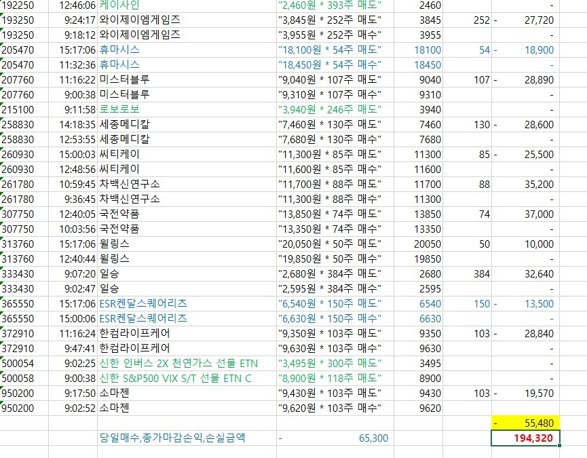This screenshot has width=587, height=458.
Task: Select 세종메디칼 cell at 14:18:35
Action: click(x=187, y=125)
